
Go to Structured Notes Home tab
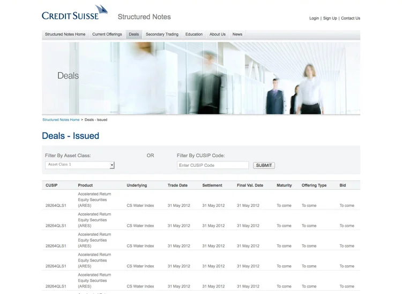click(x=65, y=34)
